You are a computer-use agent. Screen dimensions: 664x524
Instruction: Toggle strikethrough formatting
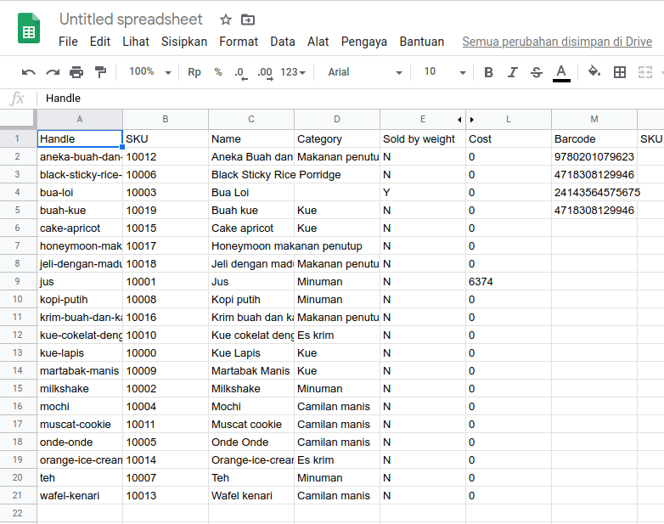point(536,72)
